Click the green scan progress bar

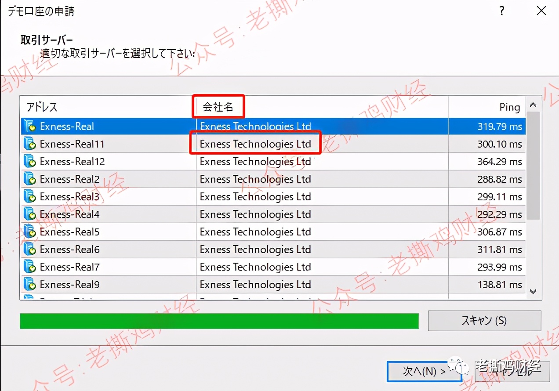point(219,321)
